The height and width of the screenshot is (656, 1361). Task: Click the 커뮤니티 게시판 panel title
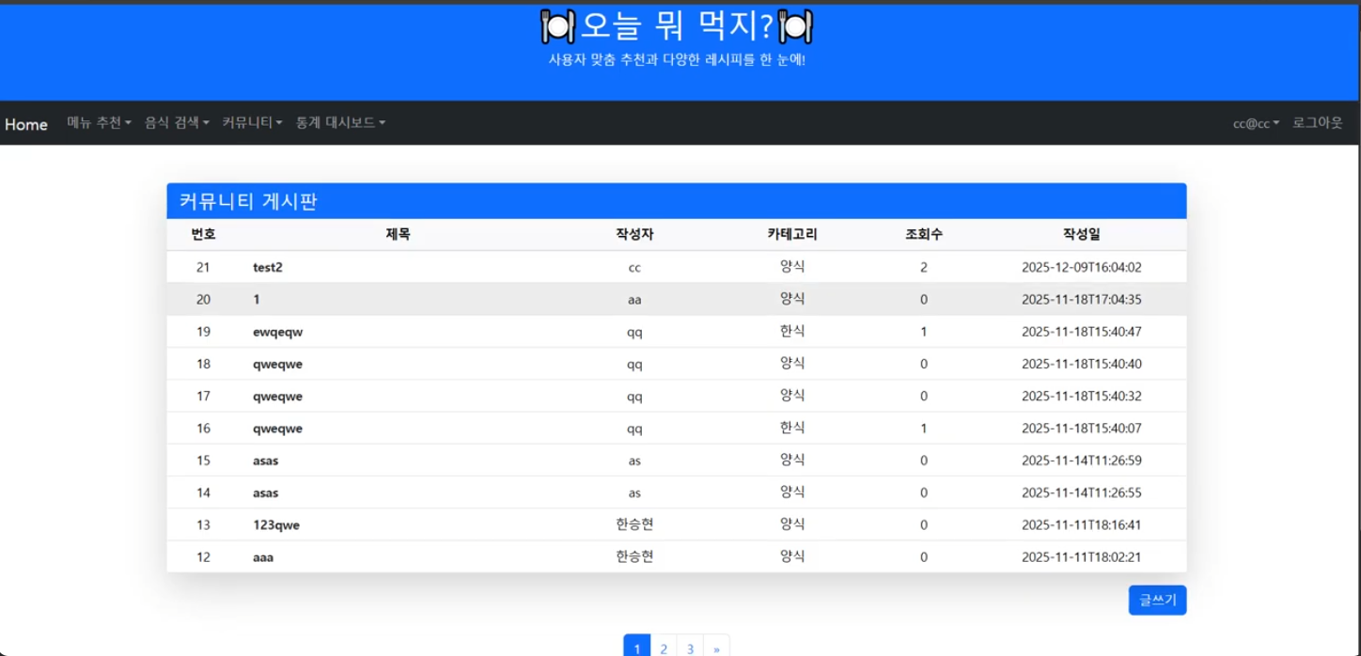click(248, 201)
